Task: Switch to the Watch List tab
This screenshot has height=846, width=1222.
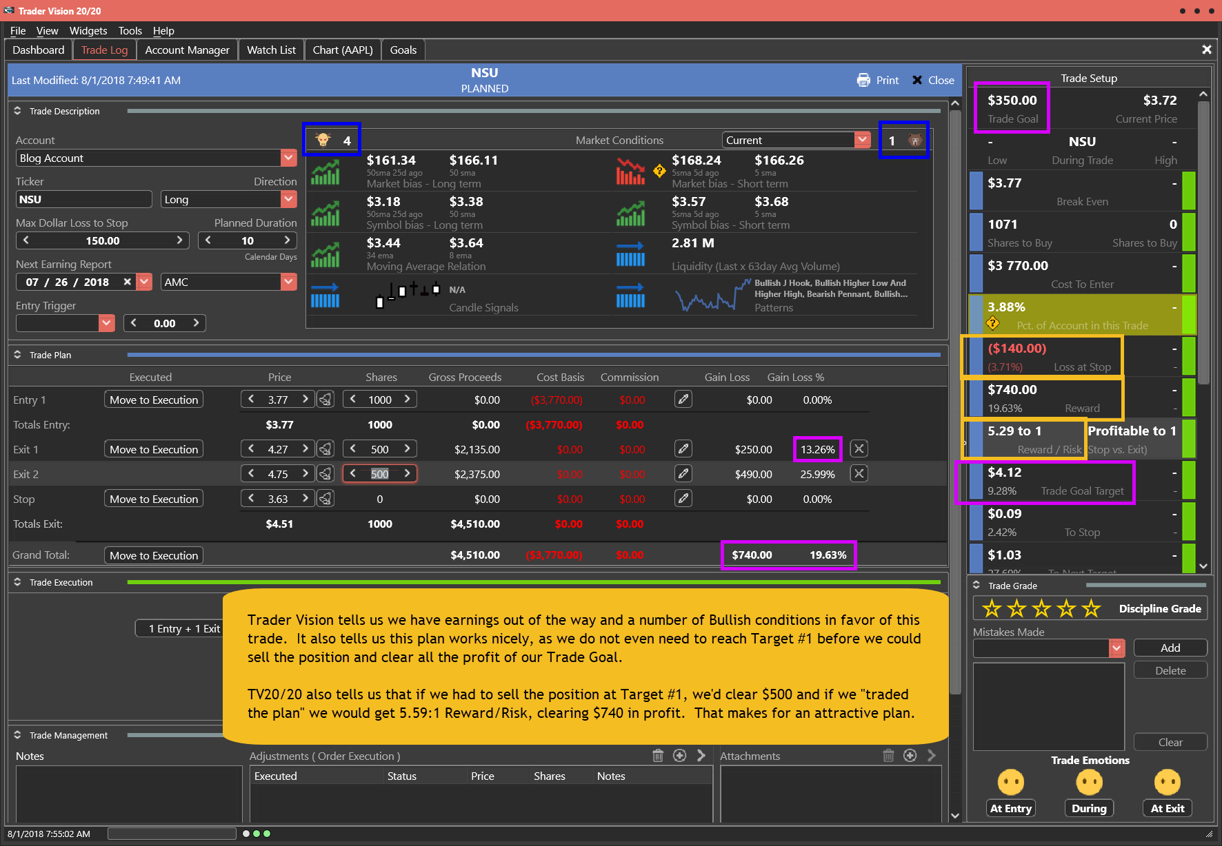Action: pos(271,50)
